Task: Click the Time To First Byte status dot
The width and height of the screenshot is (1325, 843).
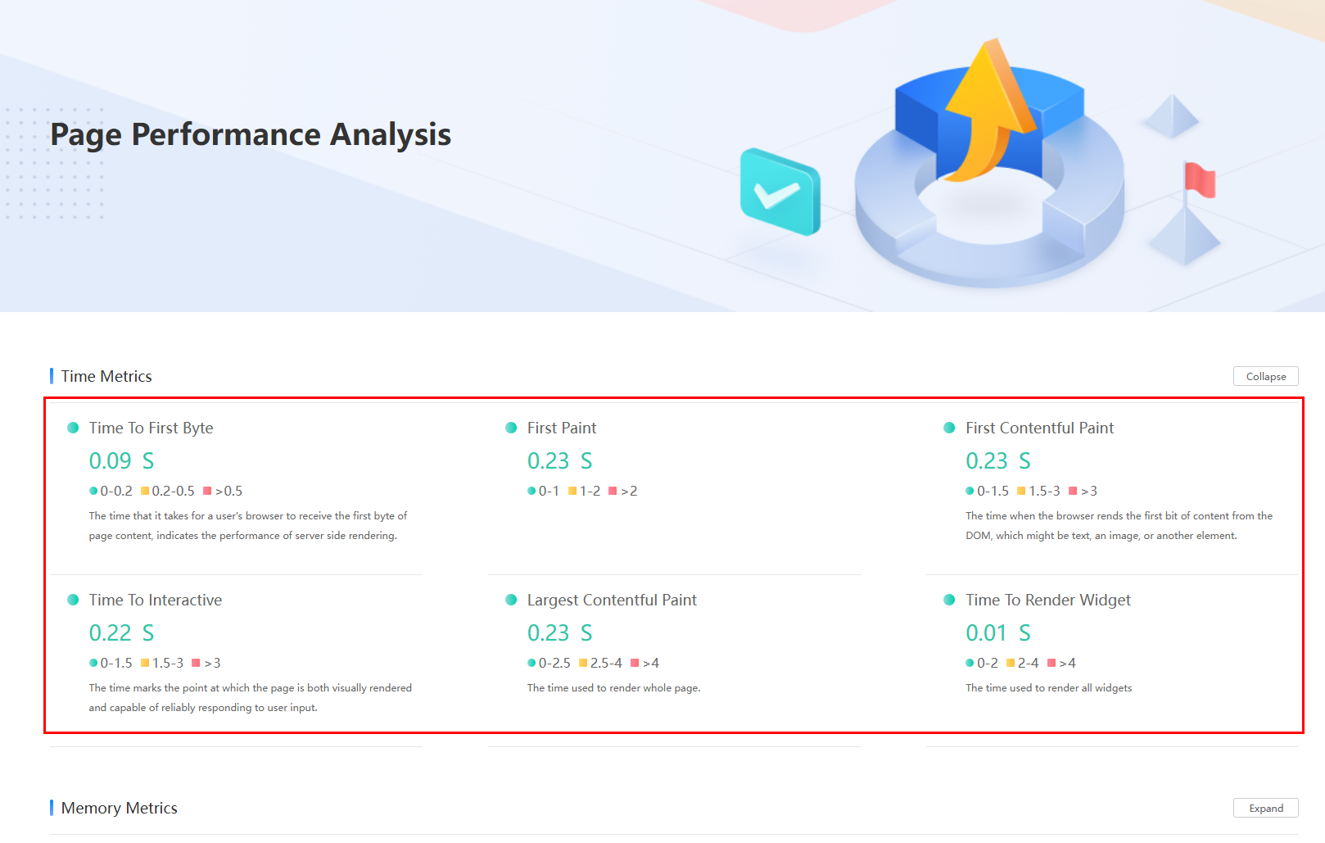Action: pyautogui.click(x=73, y=428)
